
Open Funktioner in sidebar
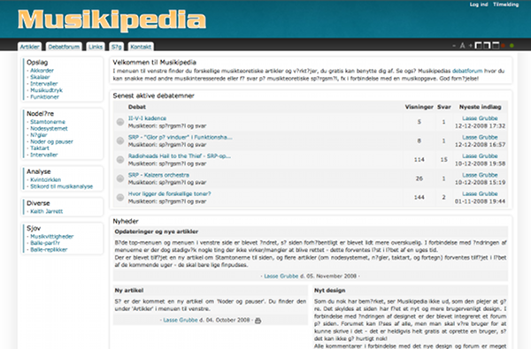tap(45, 96)
